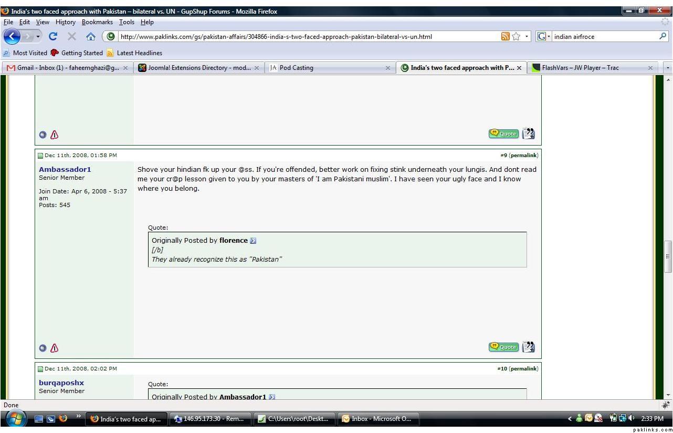Open the Bookmarks menu

[97, 22]
